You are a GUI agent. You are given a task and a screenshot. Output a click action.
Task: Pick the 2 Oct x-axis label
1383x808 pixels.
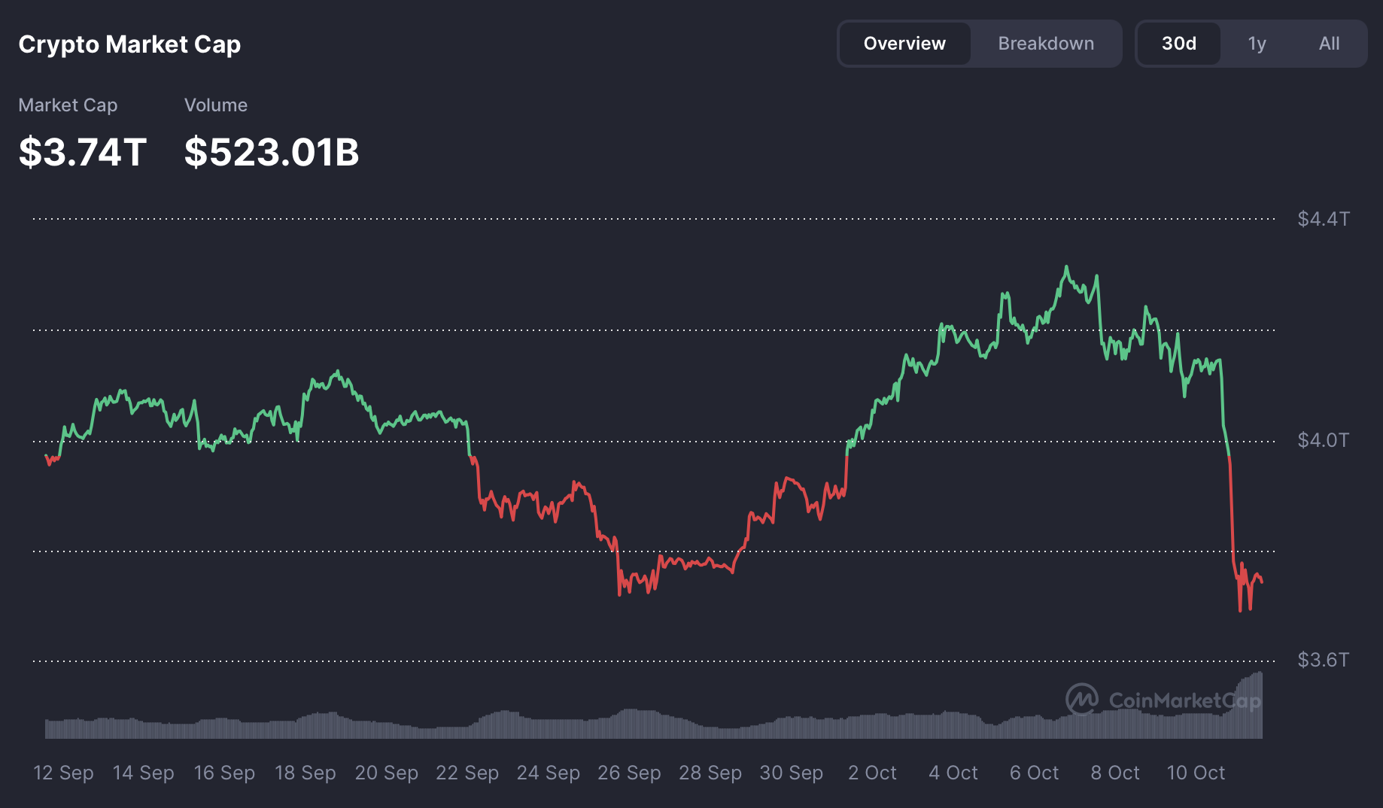(872, 773)
